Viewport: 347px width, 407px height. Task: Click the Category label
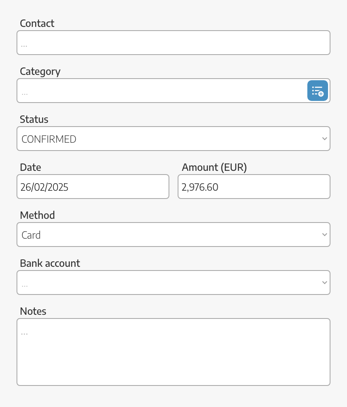[x=40, y=72]
